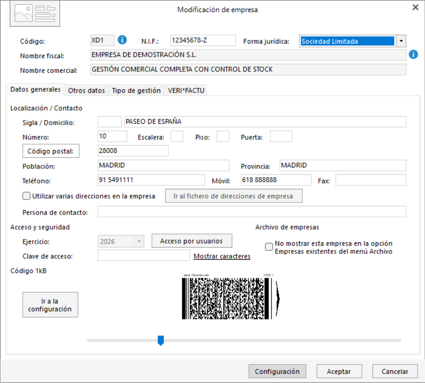
Task: Click the Acceso por usuarios button
Action: [192, 241]
